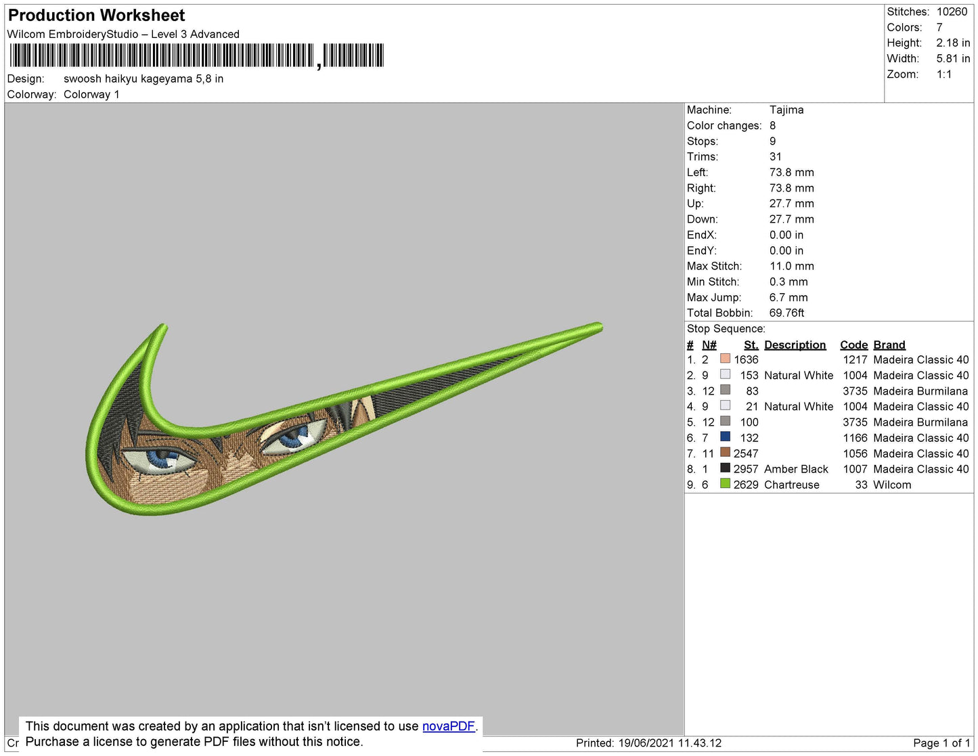This screenshot has height=756, width=978.
Task: Click the Max Stitch value 11.0 mm
Action: click(792, 266)
